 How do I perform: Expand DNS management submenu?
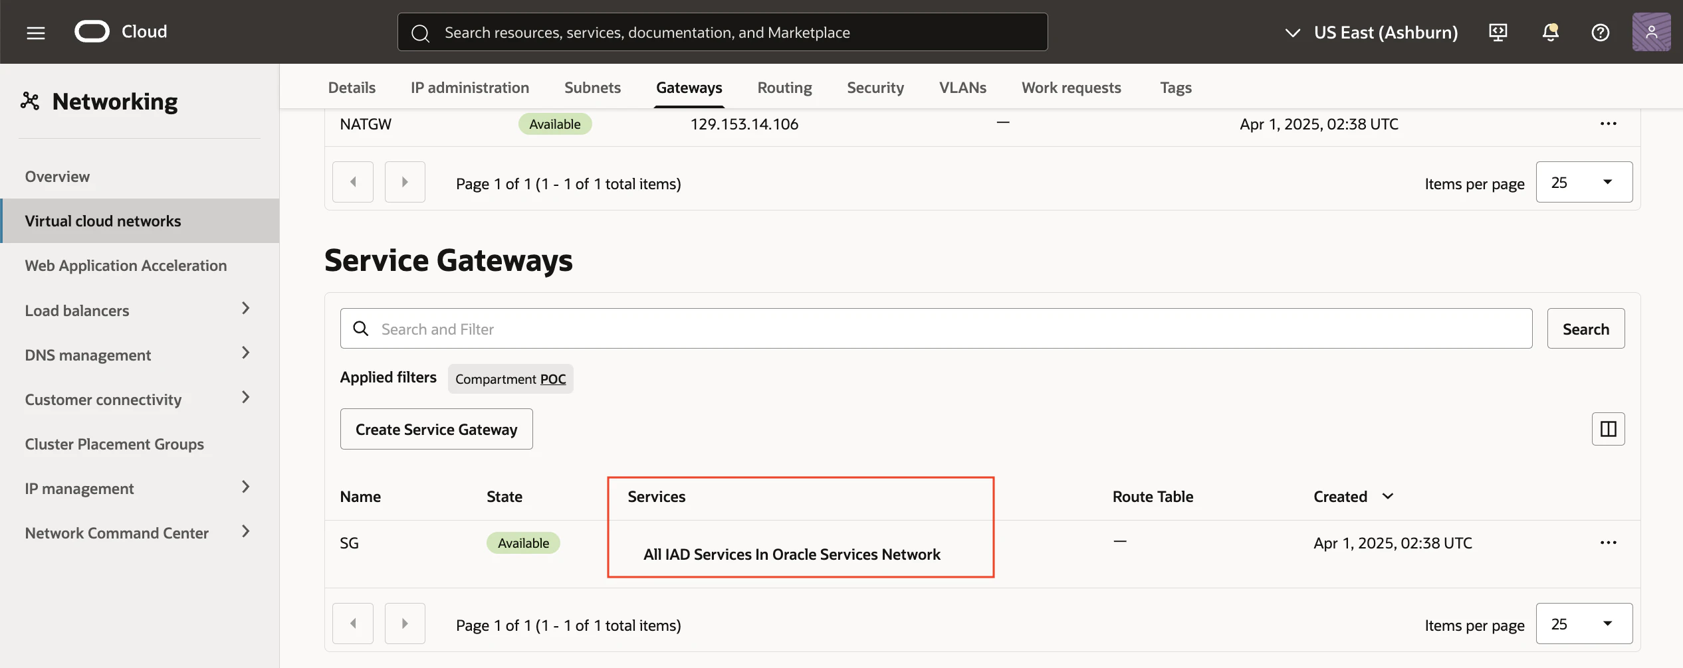pyautogui.click(x=246, y=353)
